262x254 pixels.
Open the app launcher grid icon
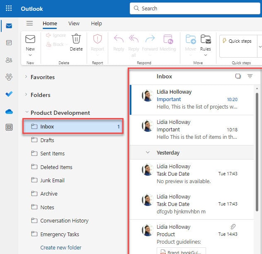[9, 8]
